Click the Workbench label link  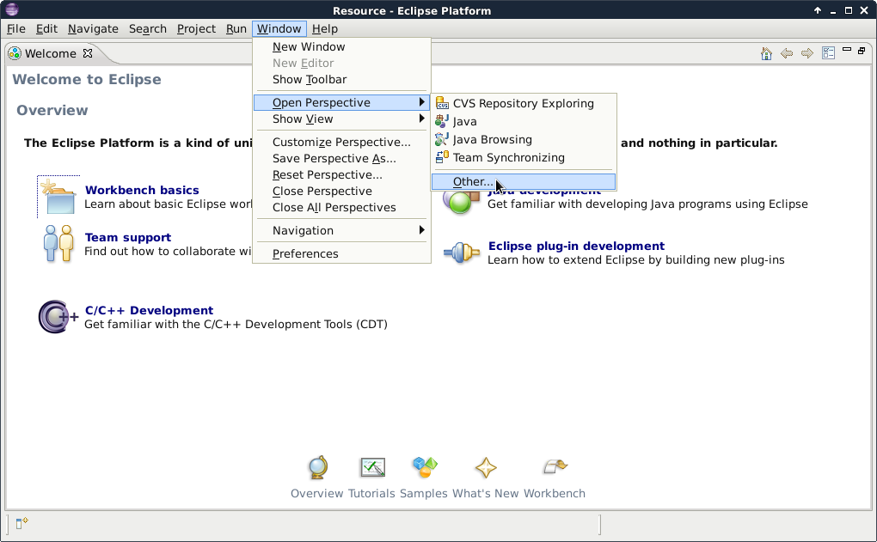[555, 493]
